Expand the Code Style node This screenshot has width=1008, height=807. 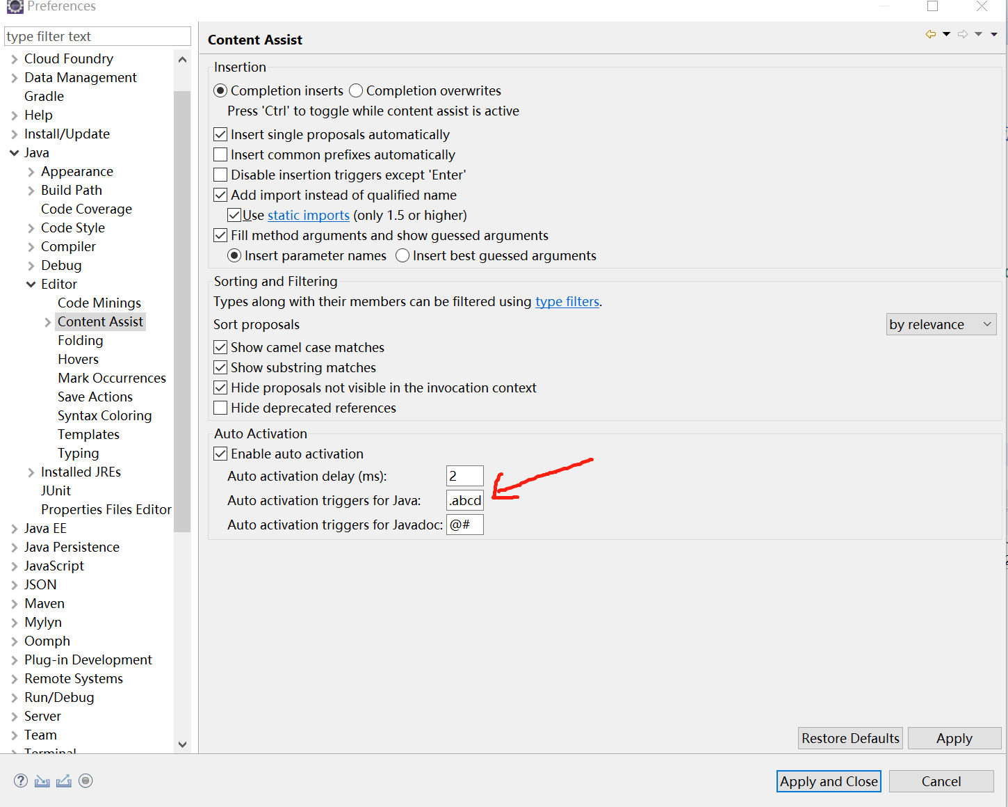(31, 228)
